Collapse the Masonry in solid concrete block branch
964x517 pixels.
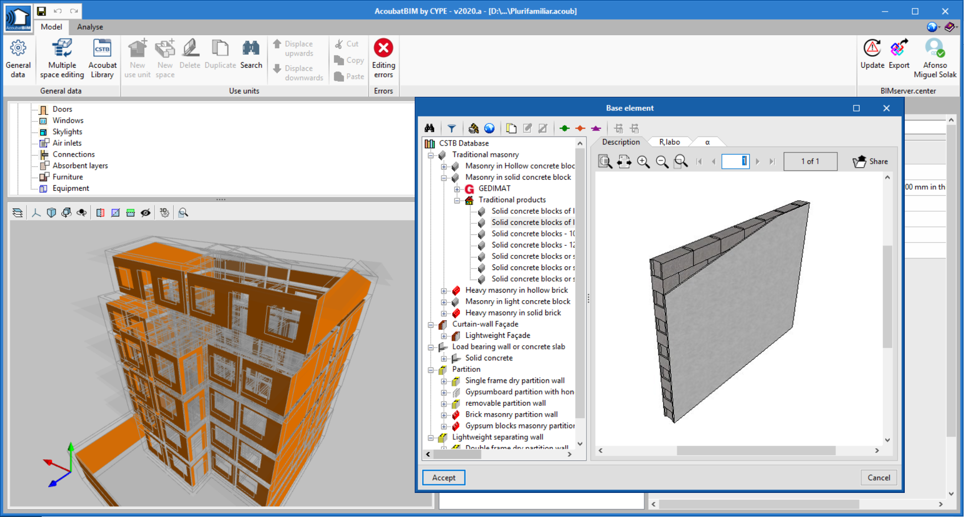click(x=444, y=177)
